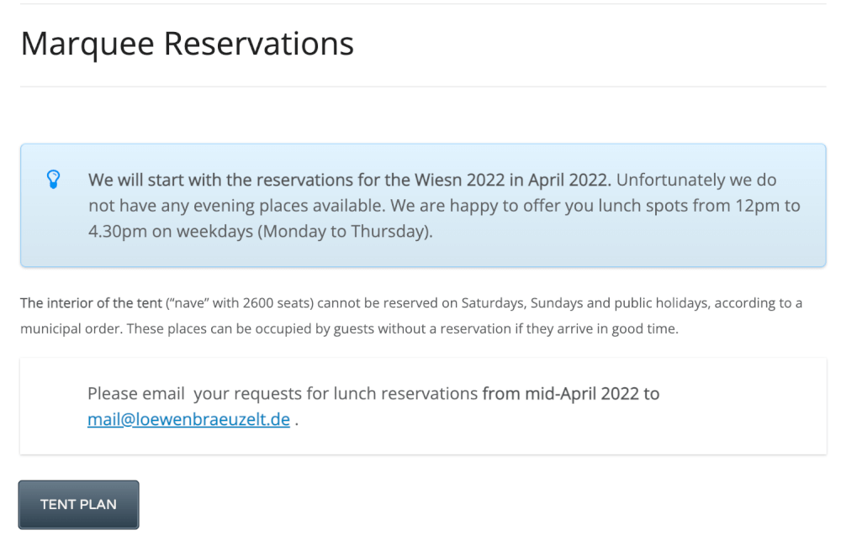Click the blue lightbulb tip icon
The width and height of the screenshot is (841, 546).
(53, 179)
